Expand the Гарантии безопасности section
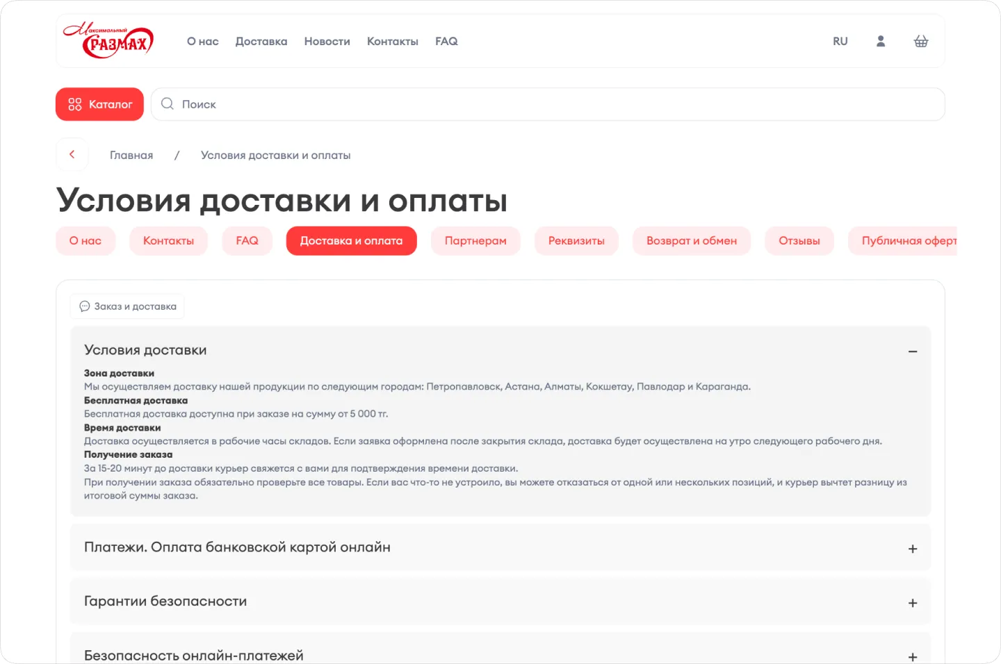Viewport: 1001px width, 664px height. tap(912, 601)
